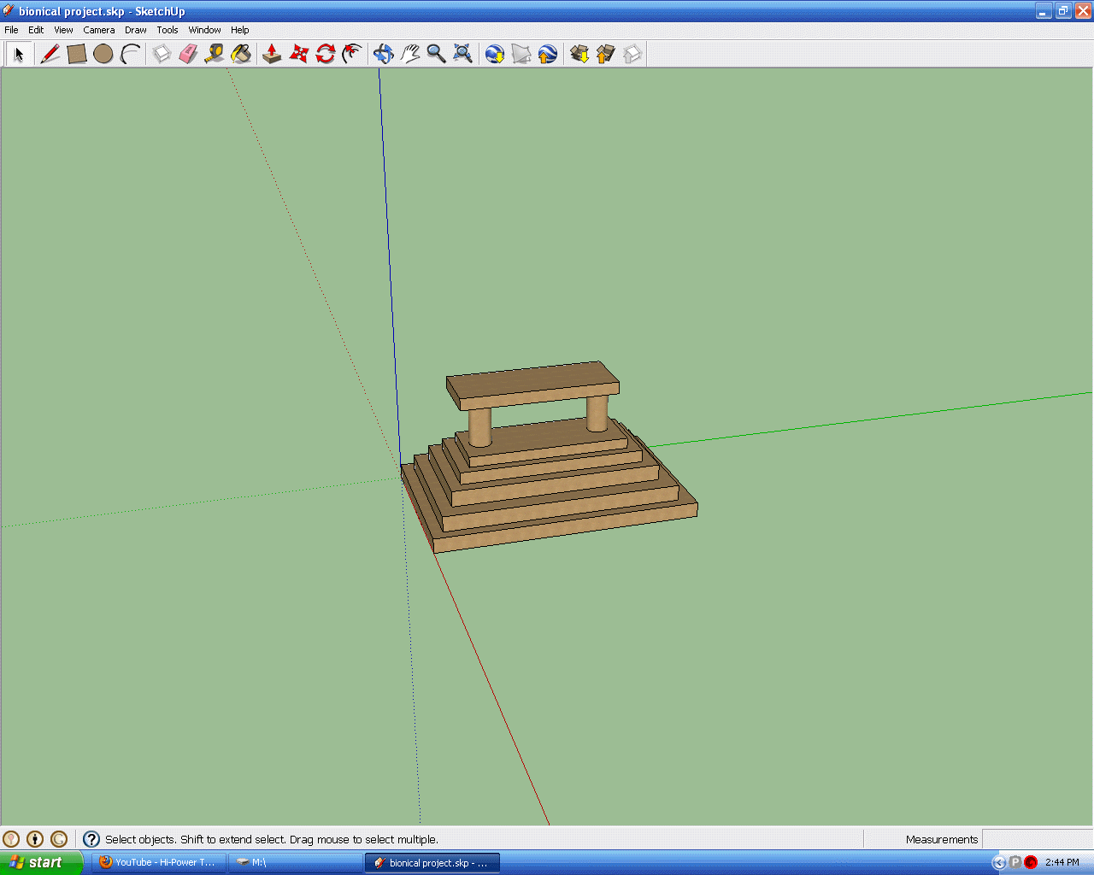
Task: Open the Camera menu
Action: (98, 30)
